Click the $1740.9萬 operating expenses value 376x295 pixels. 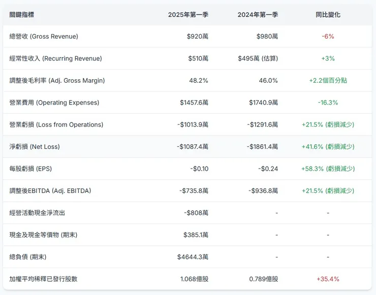click(263, 103)
